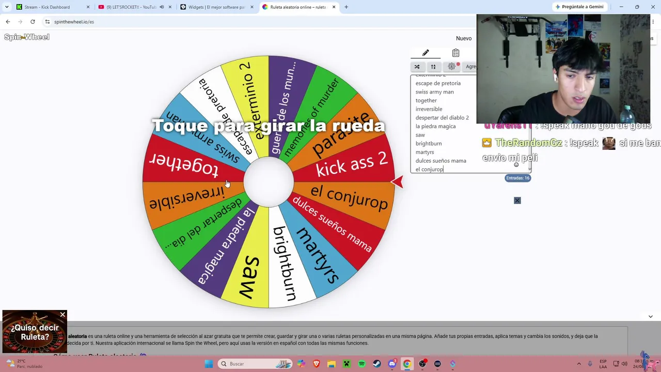Close the Widgets tab
The image size is (661, 372).
tap(252, 7)
